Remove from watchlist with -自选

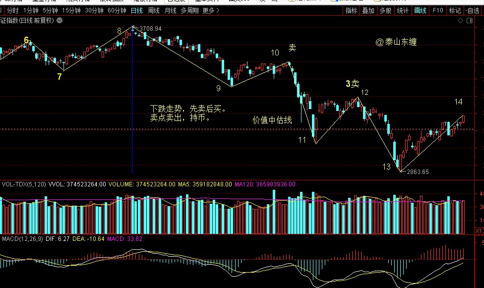click(x=473, y=10)
